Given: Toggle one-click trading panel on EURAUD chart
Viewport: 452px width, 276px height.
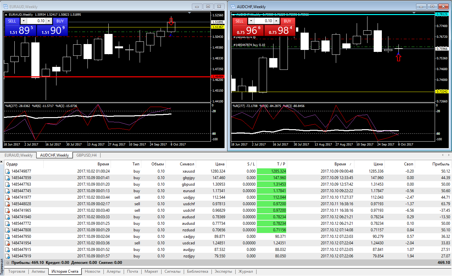Looking at the screenshot, I should coord(7,14).
